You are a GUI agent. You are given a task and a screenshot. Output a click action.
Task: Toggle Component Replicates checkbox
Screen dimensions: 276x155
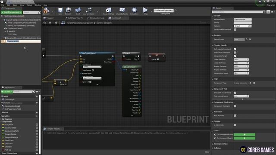pos(235,106)
